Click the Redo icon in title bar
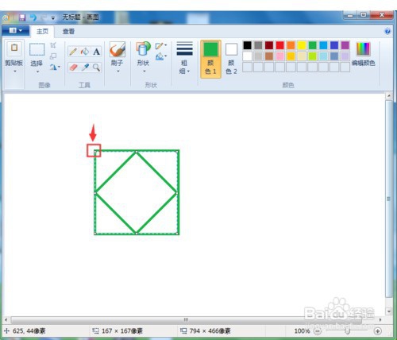 point(44,17)
